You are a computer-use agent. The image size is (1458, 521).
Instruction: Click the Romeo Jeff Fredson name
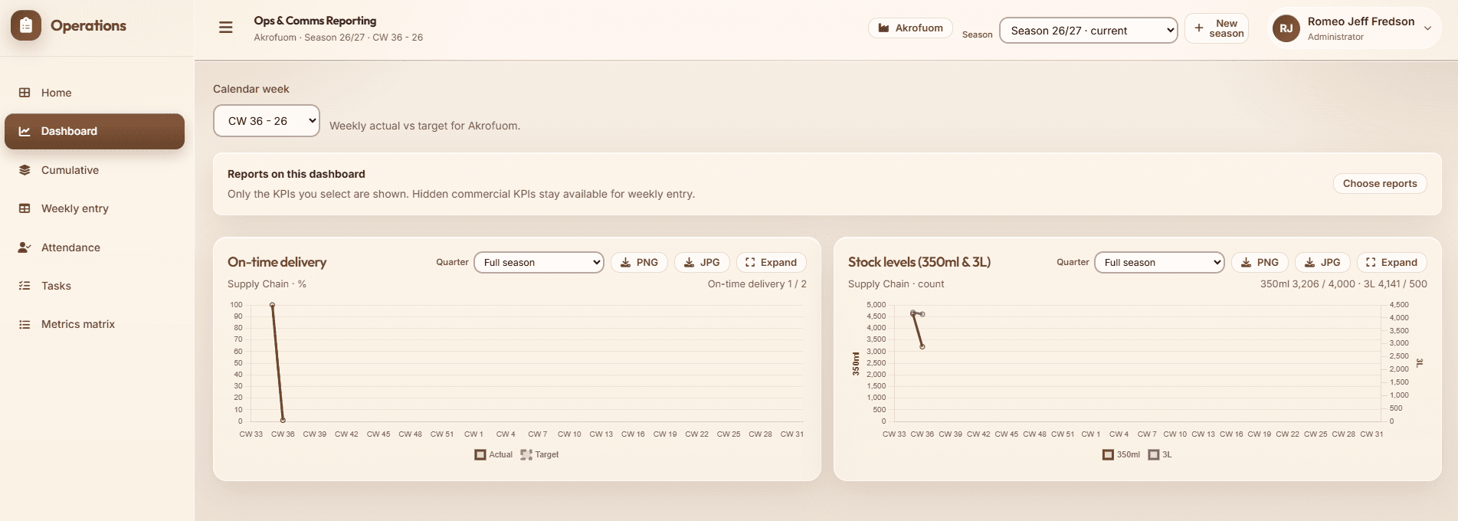coord(1361,21)
